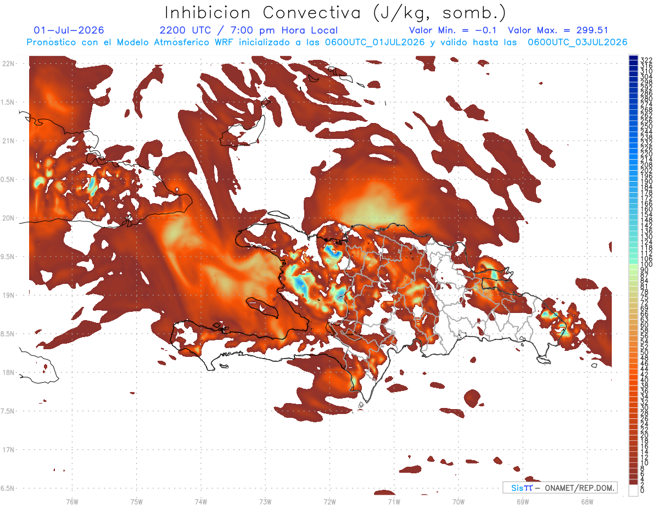Click the "72W" longitude label
659x509 pixels.
(329, 501)
